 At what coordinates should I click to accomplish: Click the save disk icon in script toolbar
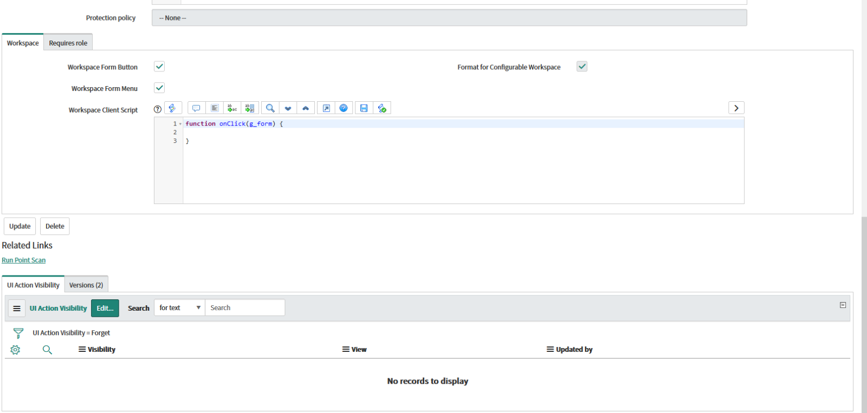click(x=364, y=108)
